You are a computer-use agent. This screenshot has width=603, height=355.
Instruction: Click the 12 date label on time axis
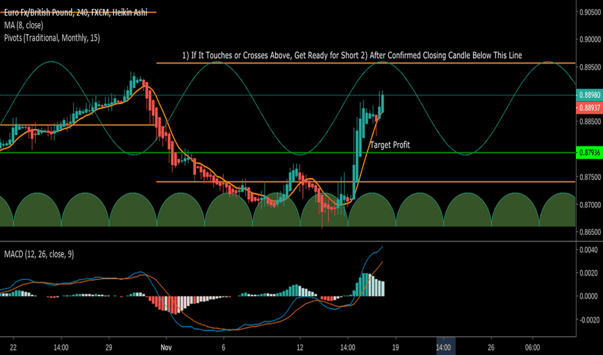[300, 348]
